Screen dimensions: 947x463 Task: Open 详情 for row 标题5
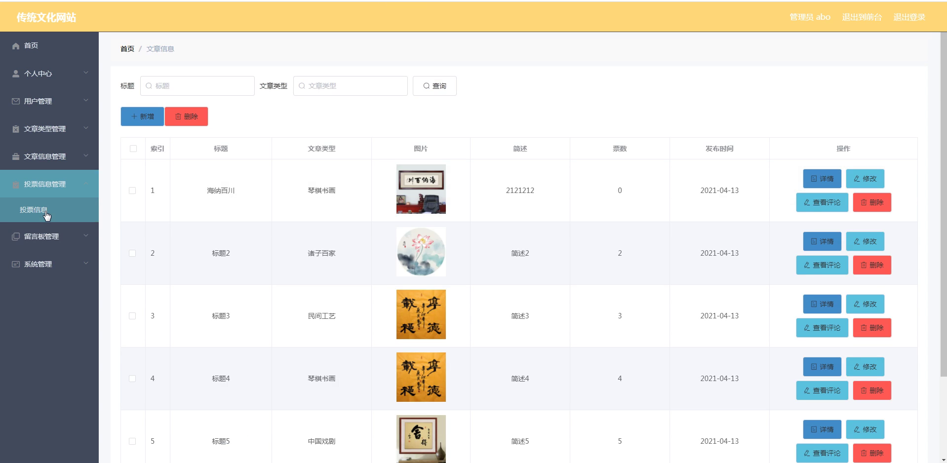click(x=822, y=429)
